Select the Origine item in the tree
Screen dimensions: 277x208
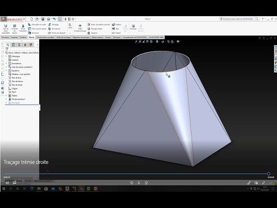13,88
